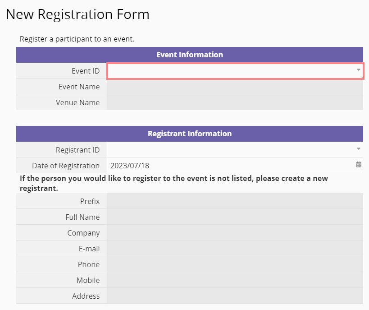Click the Registrant ID input box
369x310 pixels.
230,149
